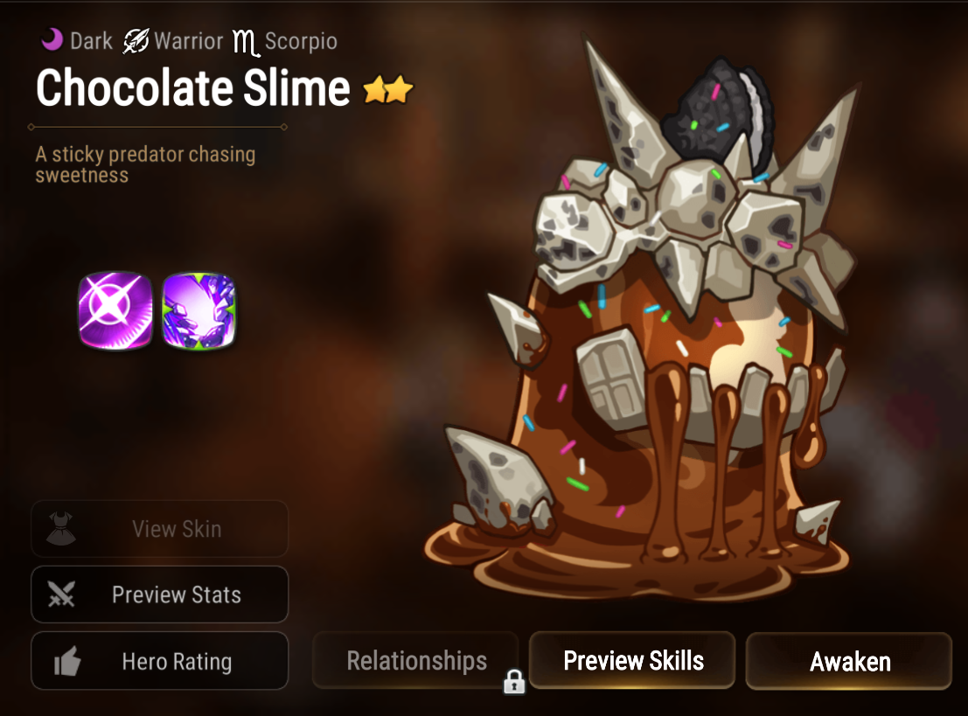The height and width of the screenshot is (716, 968).
Task: Tap the Chocolate Slime hero artwork
Action: pos(642,321)
